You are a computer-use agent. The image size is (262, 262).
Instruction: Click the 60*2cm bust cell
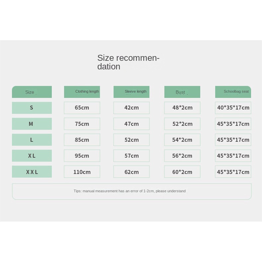(x=182, y=172)
